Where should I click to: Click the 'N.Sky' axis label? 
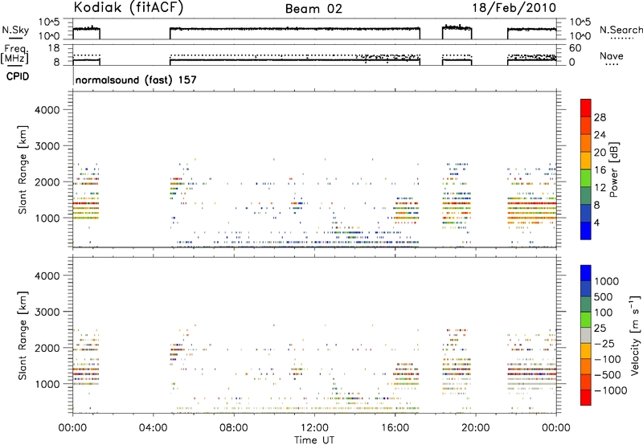[15, 30]
